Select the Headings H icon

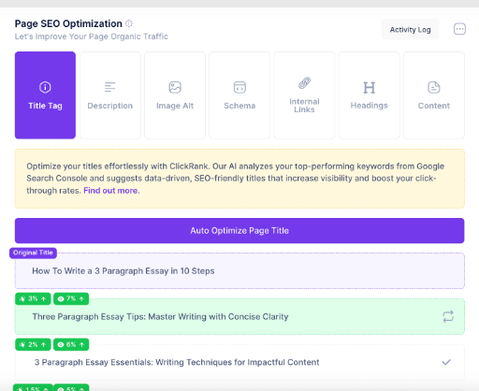370,88
